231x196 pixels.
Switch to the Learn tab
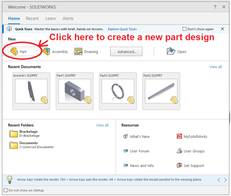tap(50, 18)
